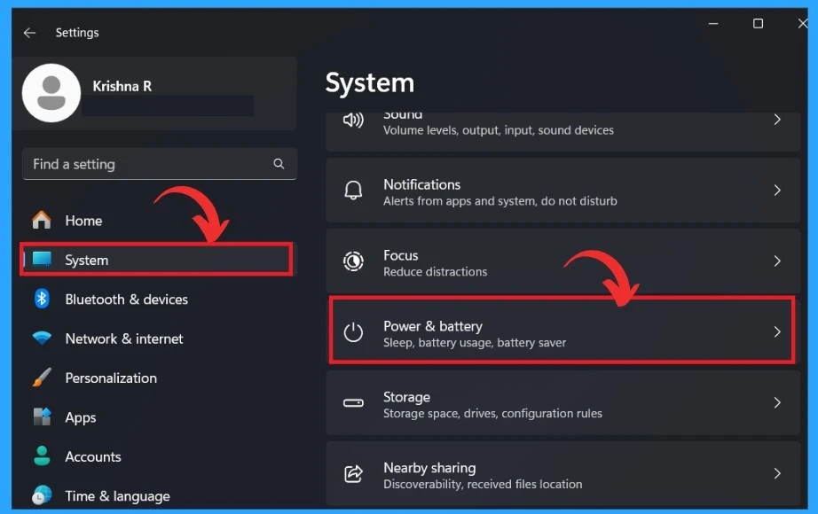Click 'Reduce distractions' description
Viewport: 818px width, 514px height.
coord(435,271)
